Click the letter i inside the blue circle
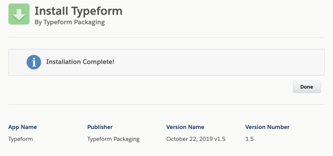The image size is (333, 156). pos(34,62)
